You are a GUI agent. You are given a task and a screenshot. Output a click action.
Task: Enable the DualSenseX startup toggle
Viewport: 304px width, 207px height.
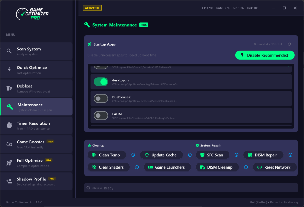point(101,99)
